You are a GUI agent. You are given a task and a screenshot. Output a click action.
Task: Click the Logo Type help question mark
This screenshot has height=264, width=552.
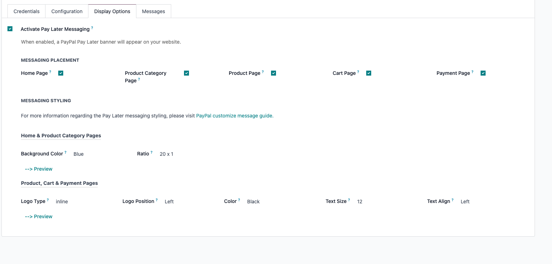click(x=48, y=200)
